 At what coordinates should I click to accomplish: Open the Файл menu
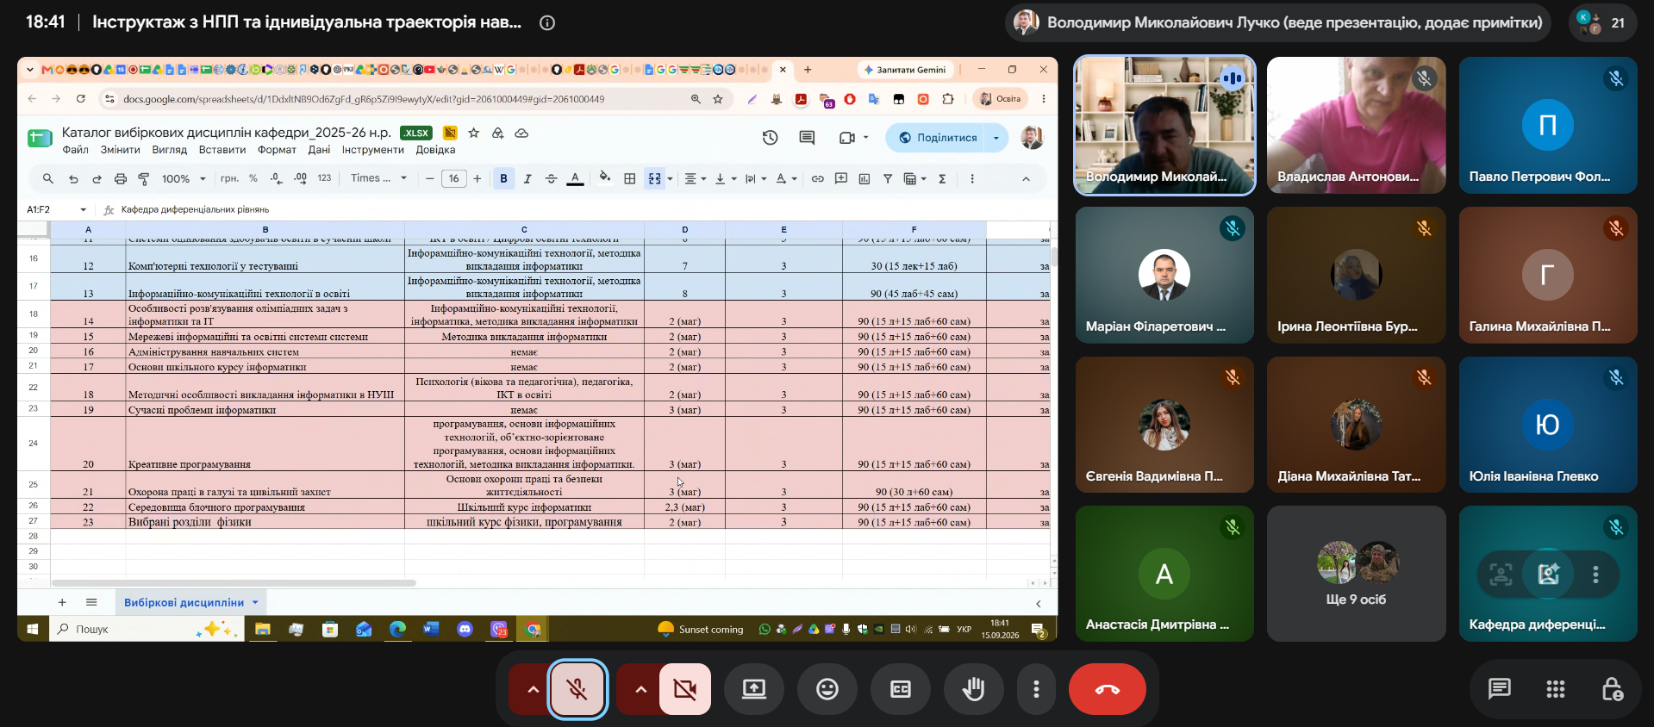(x=76, y=150)
